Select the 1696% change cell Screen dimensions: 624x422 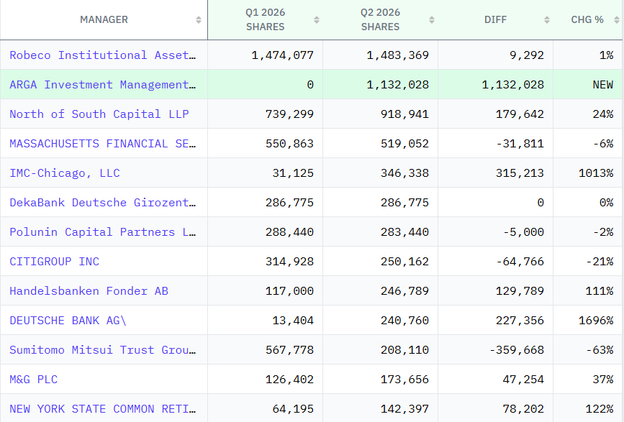pyautogui.click(x=596, y=321)
